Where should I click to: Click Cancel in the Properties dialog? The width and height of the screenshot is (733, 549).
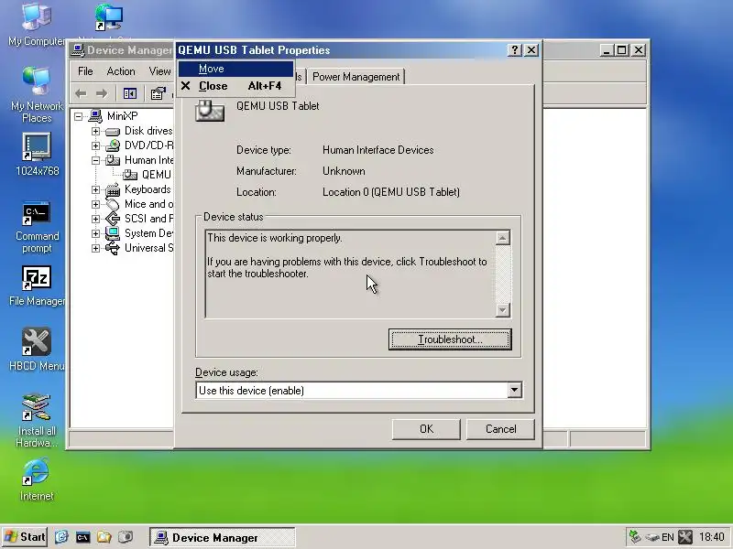click(500, 429)
